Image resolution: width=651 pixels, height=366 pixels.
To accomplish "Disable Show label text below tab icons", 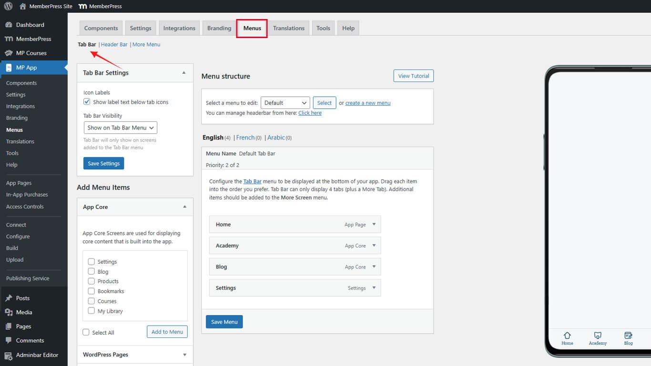I will (x=87, y=102).
